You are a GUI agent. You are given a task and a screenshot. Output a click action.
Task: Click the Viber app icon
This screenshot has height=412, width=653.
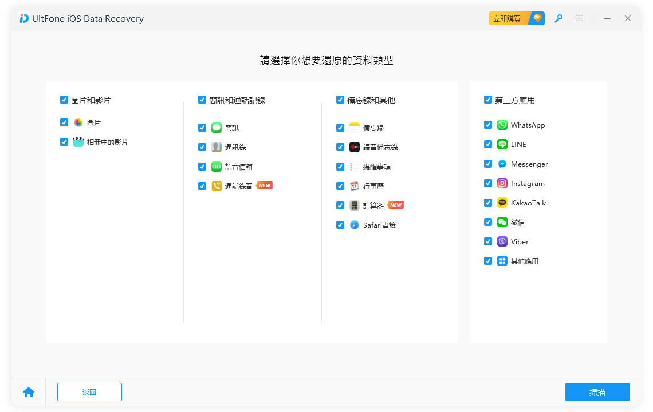click(502, 241)
